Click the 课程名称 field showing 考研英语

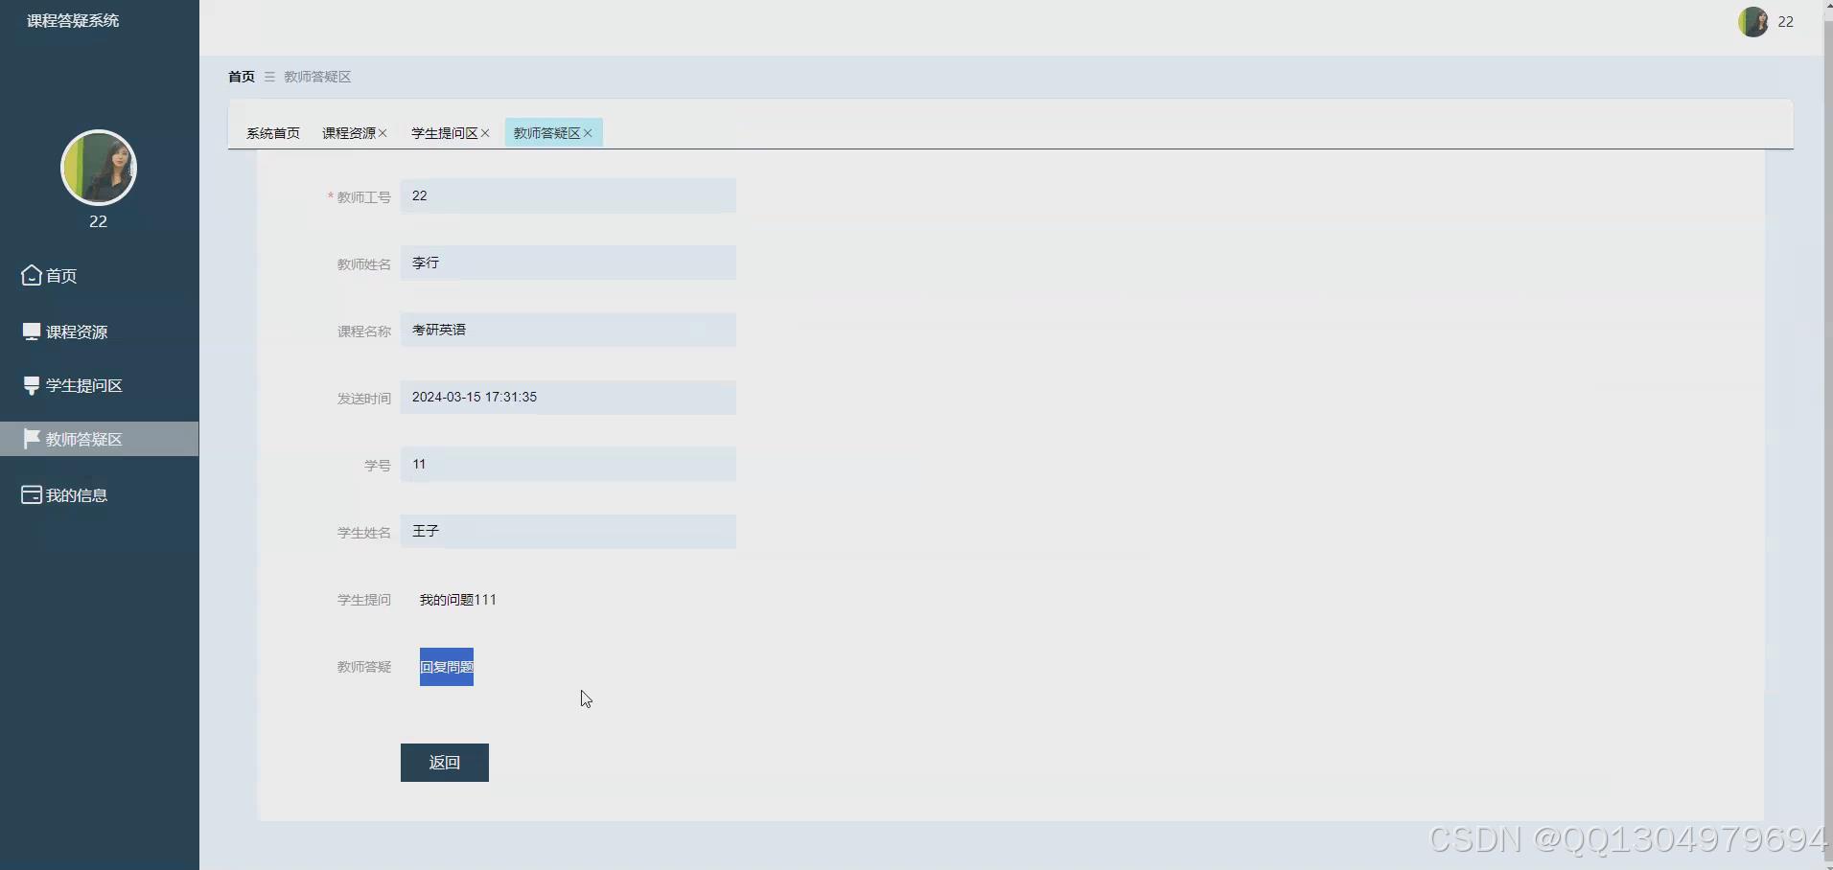[568, 330]
